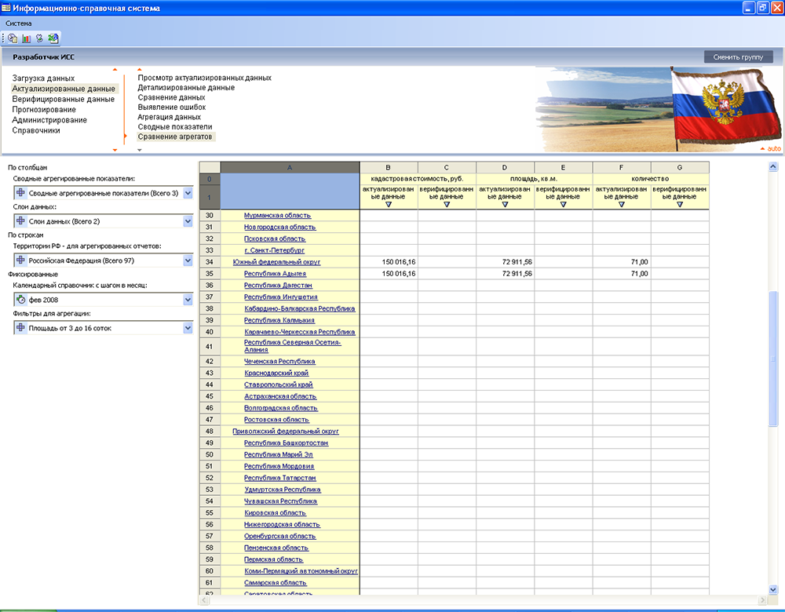The image size is (785, 612).
Task: Expand the 'Слои данных' dropdown
Action: (x=188, y=222)
